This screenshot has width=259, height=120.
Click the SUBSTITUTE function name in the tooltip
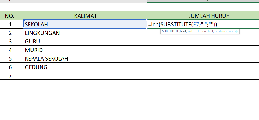pos(170,31)
